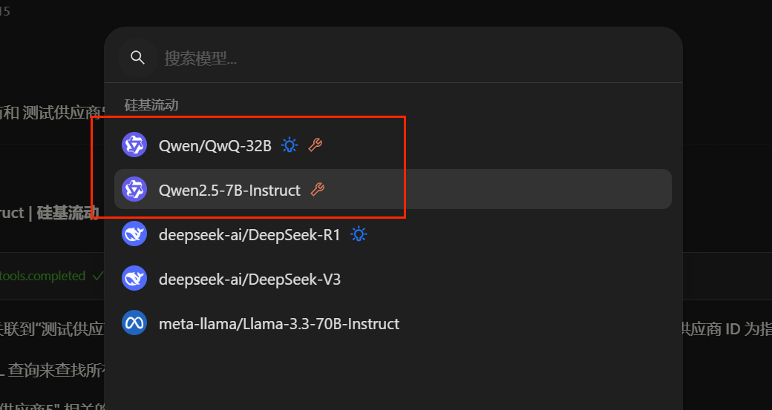Click the tools.completed status text
The height and width of the screenshot is (410, 772).
pos(43,276)
